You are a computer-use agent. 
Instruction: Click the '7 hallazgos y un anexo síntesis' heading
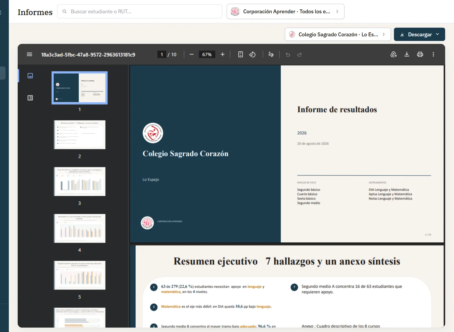pyautogui.click(x=333, y=261)
